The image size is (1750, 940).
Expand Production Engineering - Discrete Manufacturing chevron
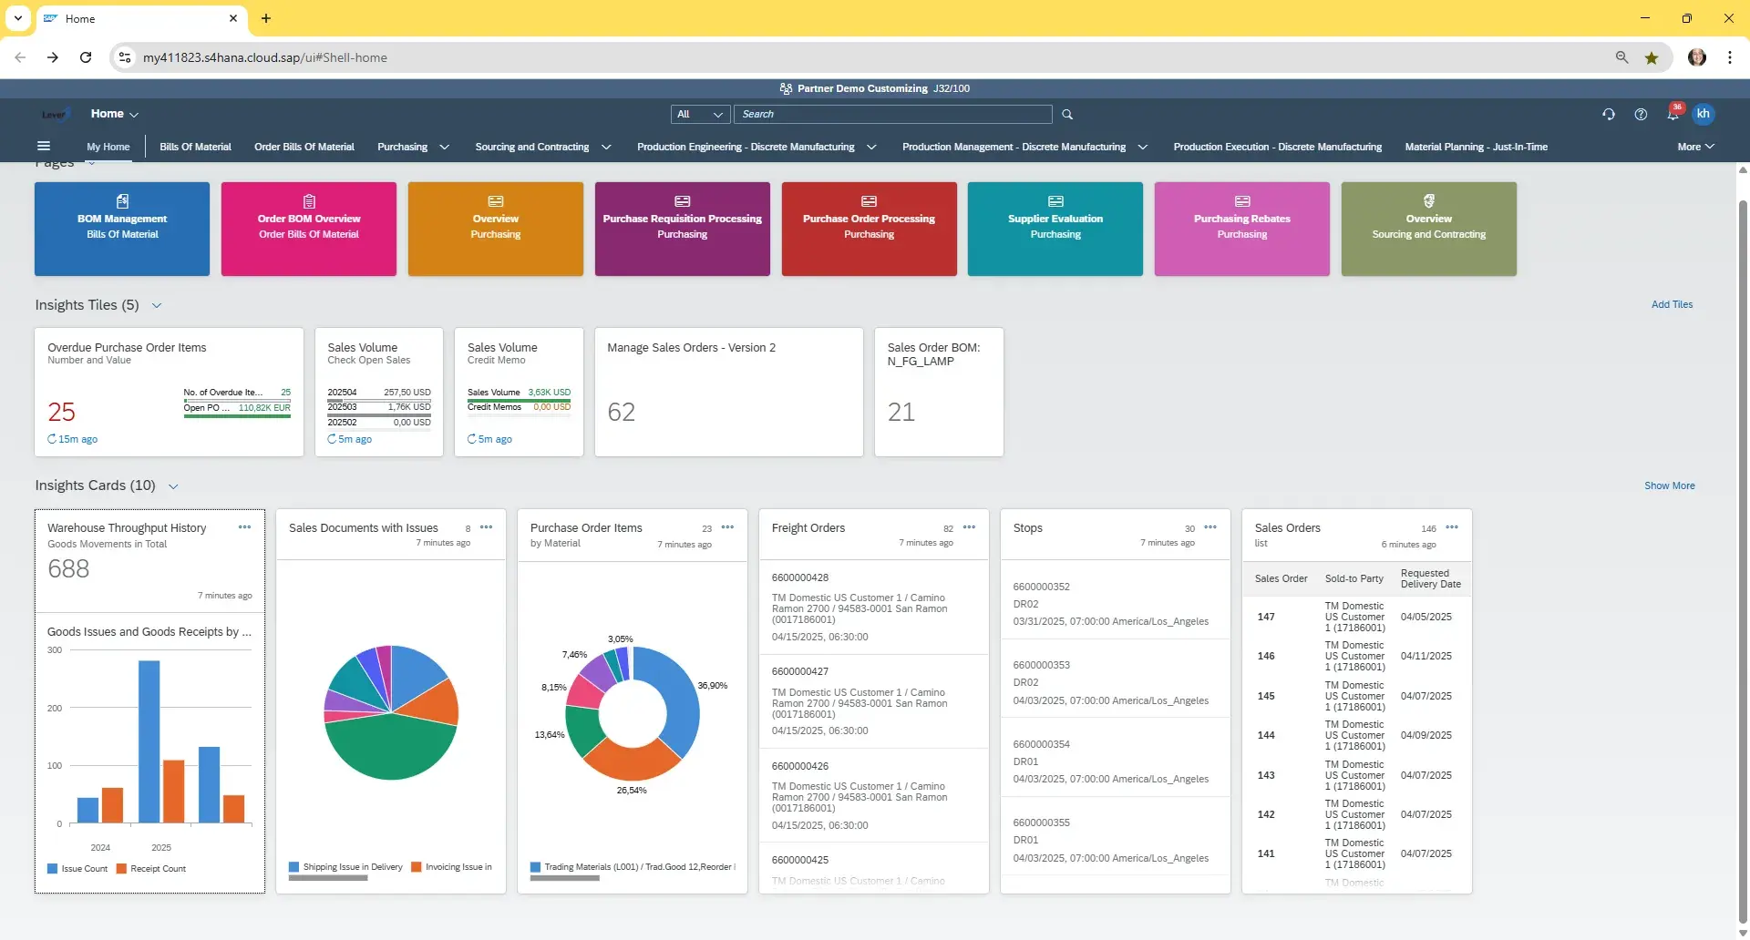point(871,147)
